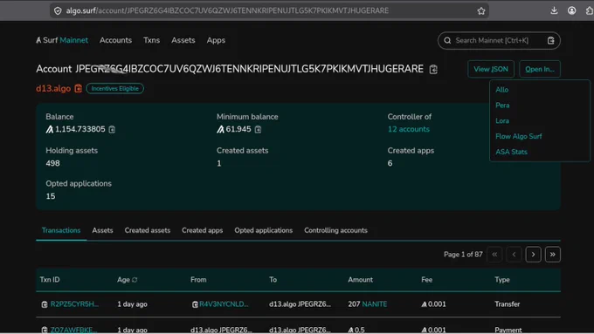
Task: Click the site security shield icon
Action: point(58,11)
